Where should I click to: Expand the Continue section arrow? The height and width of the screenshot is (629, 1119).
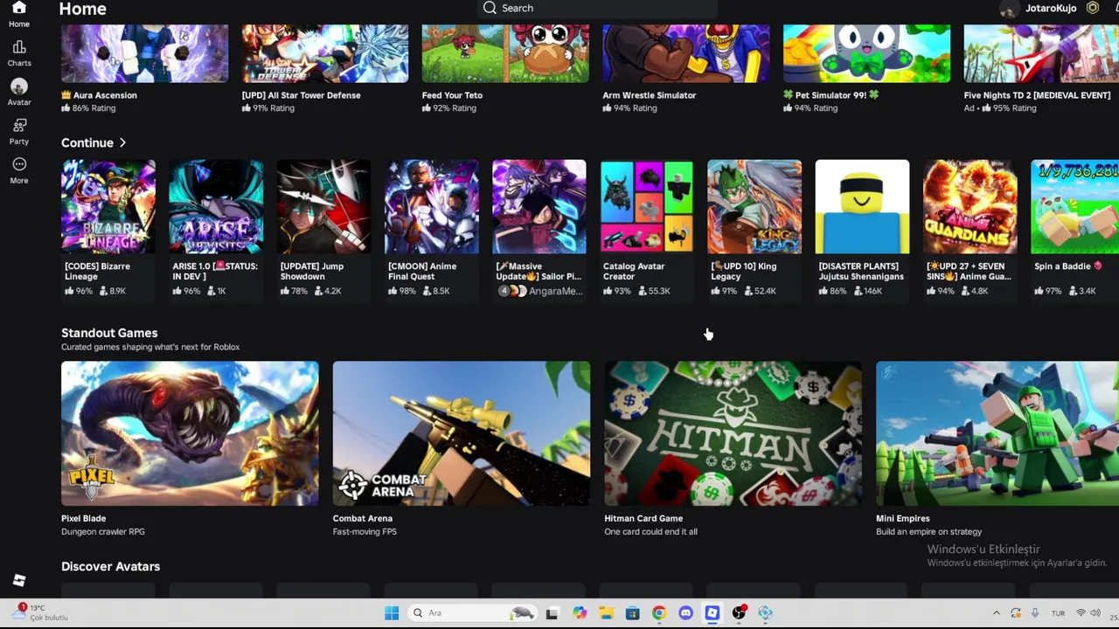coord(122,142)
